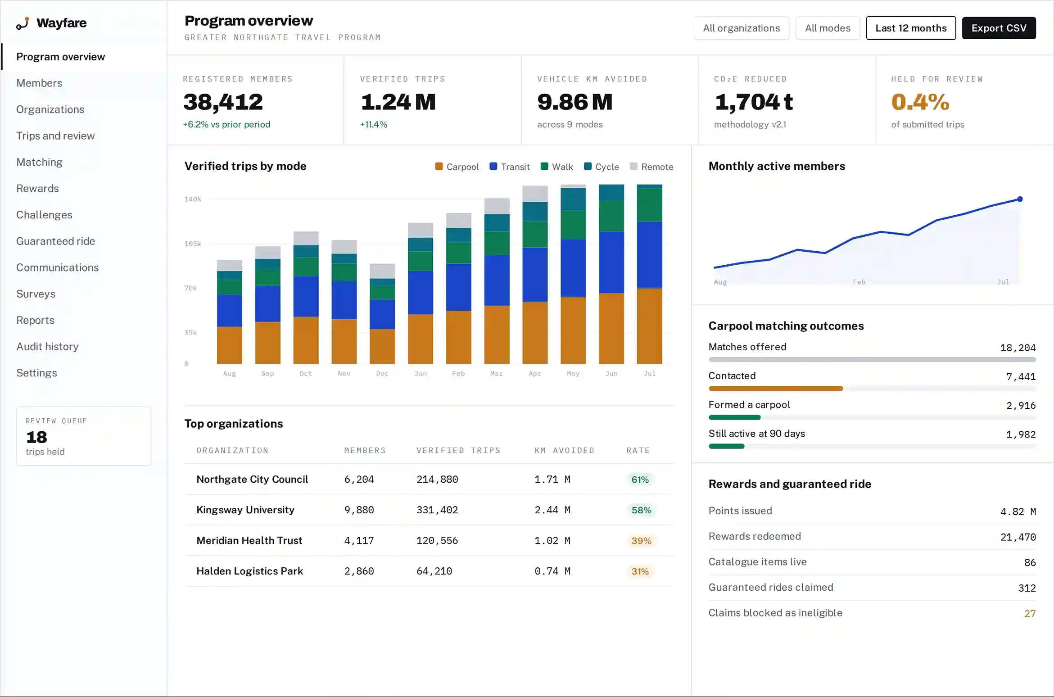Navigate to Trips and review

point(84,136)
